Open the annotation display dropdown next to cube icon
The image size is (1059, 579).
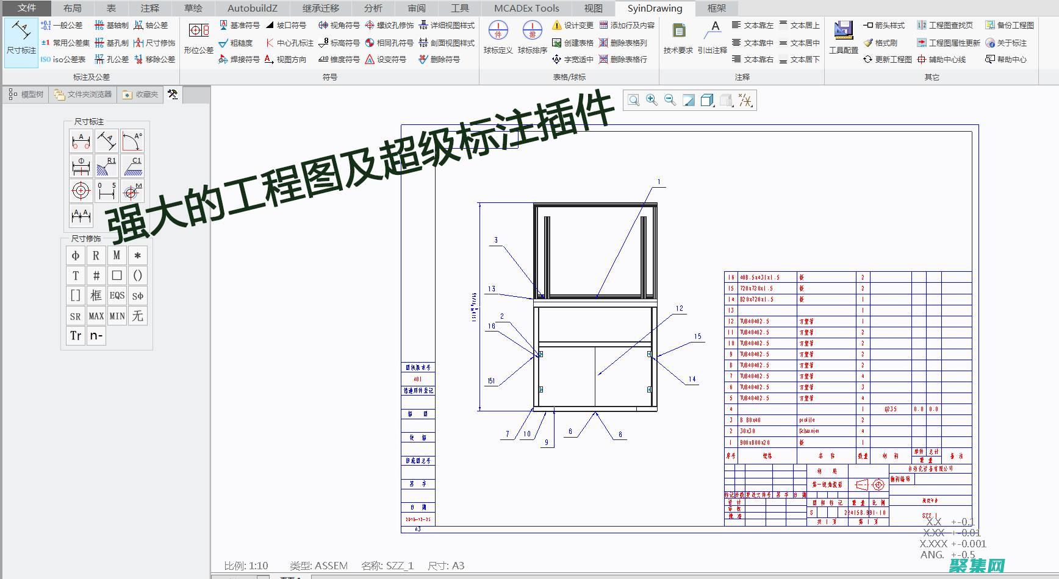coord(725,100)
